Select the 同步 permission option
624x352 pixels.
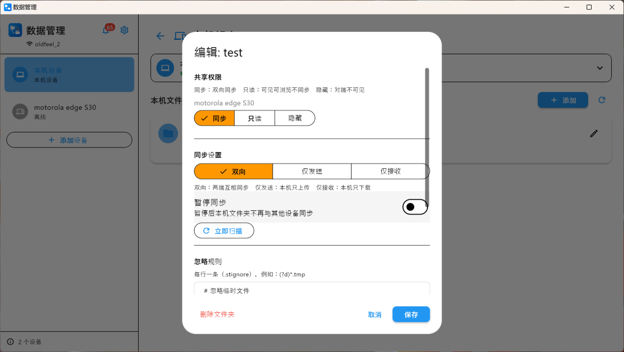pos(214,118)
